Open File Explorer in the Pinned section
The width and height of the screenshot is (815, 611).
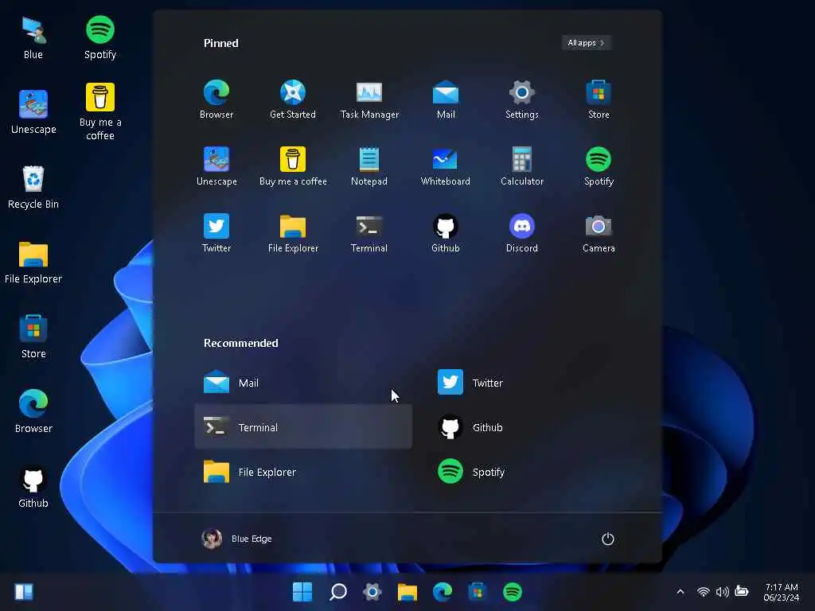293,233
